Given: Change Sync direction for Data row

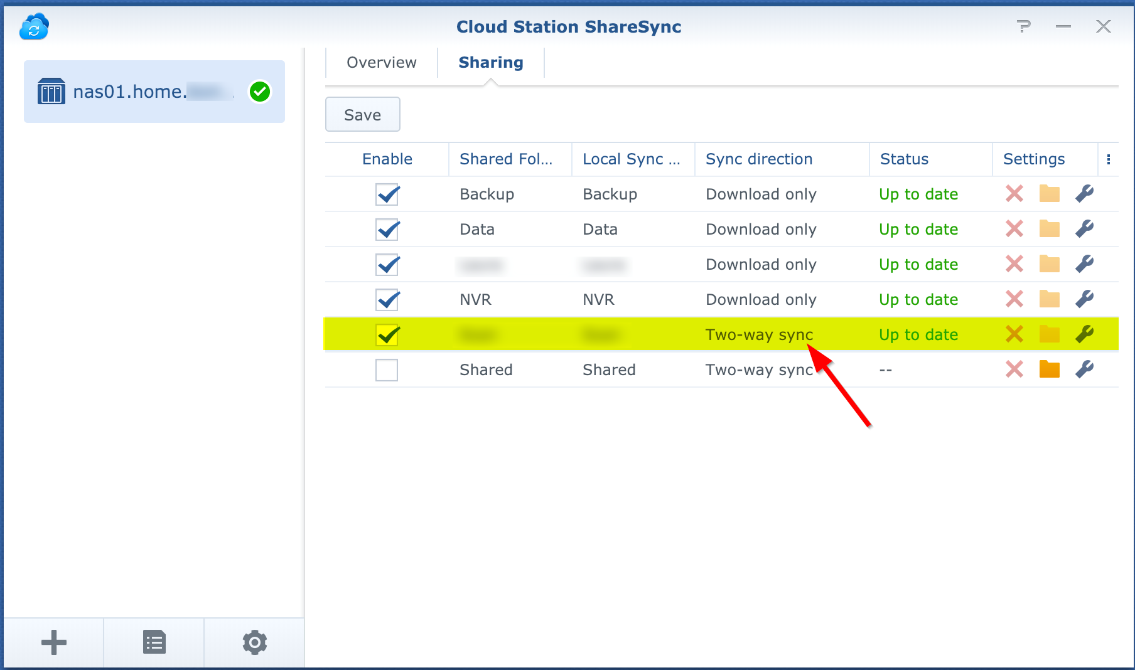Looking at the screenshot, I should click(x=761, y=230).
